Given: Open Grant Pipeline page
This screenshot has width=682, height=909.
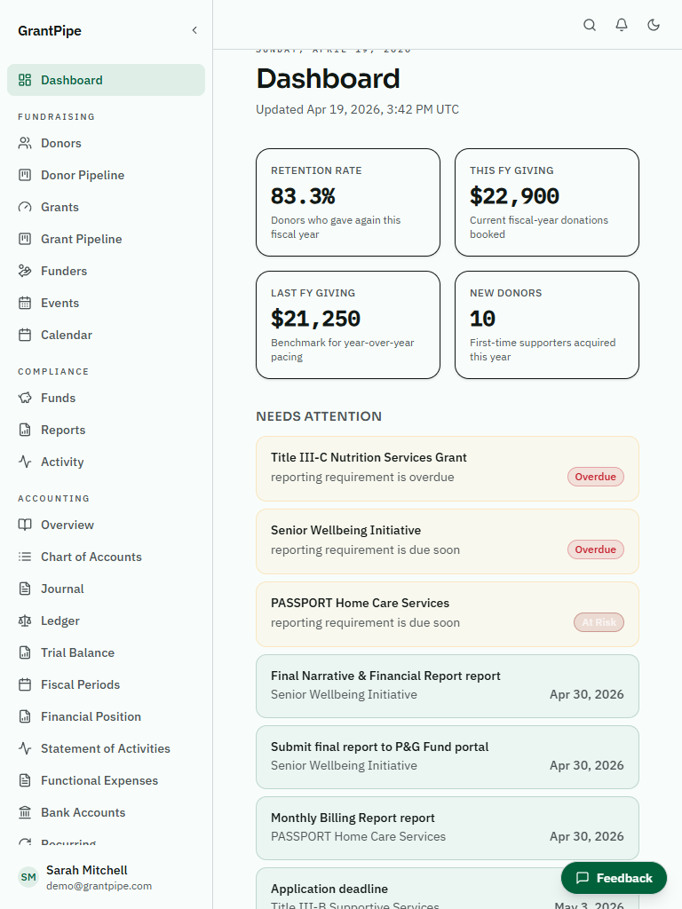Looking at the screenshot, I should pos(107,239).
